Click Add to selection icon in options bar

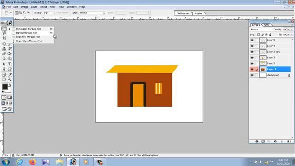[x=21, y=13]
